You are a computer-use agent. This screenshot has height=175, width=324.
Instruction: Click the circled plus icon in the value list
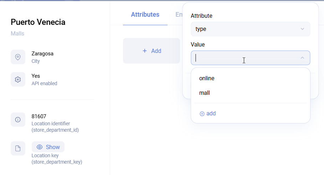pos(202,114)
